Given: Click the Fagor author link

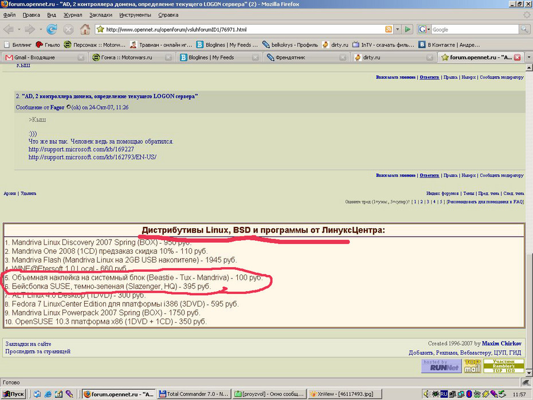Looking at the screenshot, I should pyautogui.click(x=57, y=107).
